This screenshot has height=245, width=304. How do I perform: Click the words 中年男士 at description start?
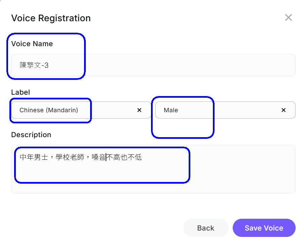tap(34, 157)
